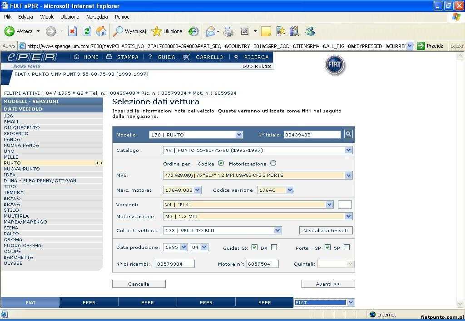The height and width of the screenshot is (321, 465).
Task: Click the page icon beside the address URL
Action: coord(22,46)
